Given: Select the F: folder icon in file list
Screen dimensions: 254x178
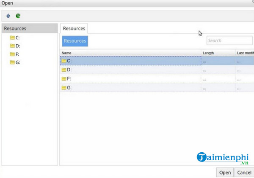Looking at the screenshot, I should [64, 78].
